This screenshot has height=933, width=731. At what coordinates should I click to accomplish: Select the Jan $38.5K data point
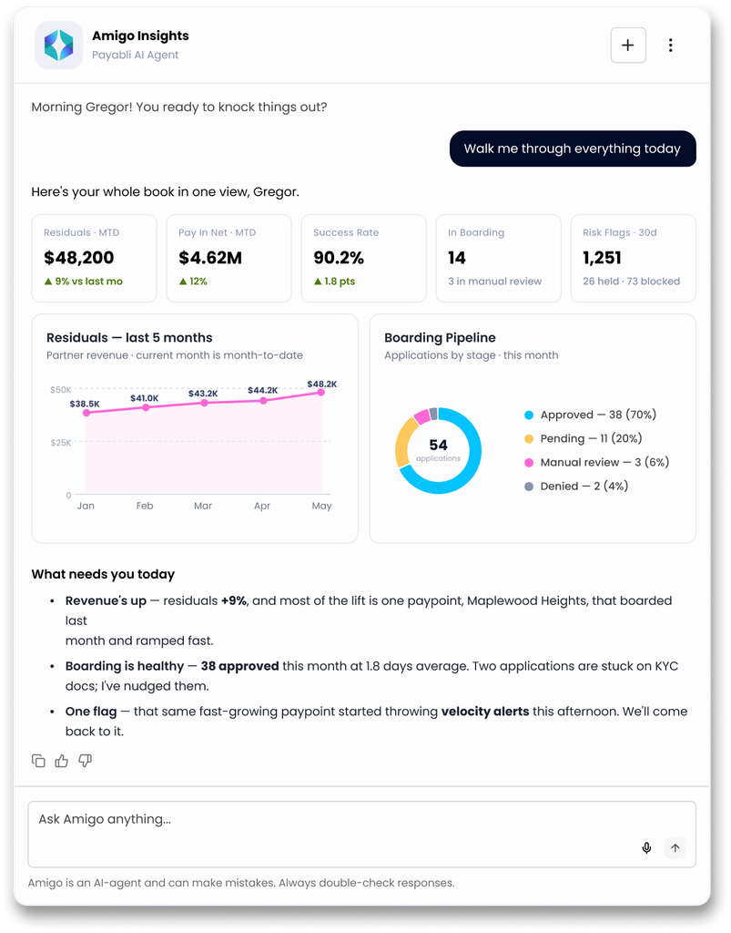pyautogui.click(x=86, y=413)
